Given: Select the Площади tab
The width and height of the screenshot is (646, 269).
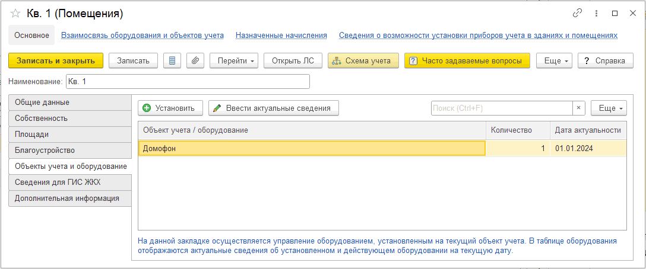Looking at the screenshot, I should (70, 134).
